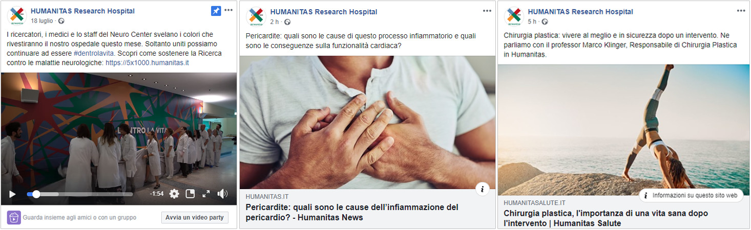Click the #dentrolavita hashtag

pyautogui.click(x=93, y=53)
